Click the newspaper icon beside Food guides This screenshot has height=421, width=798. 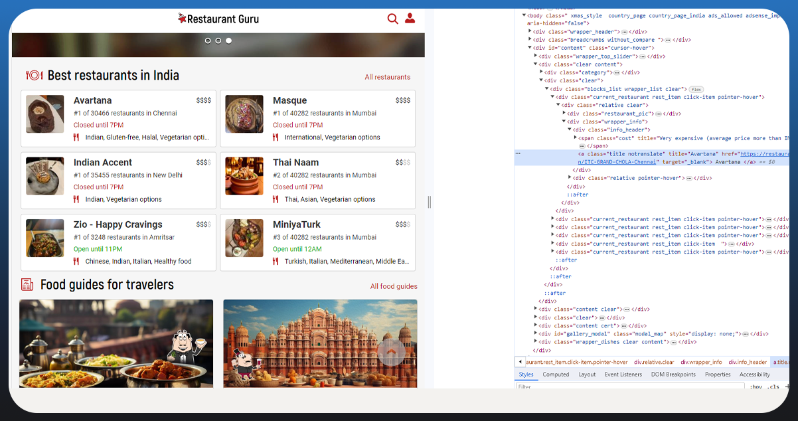tap(27, 285)
